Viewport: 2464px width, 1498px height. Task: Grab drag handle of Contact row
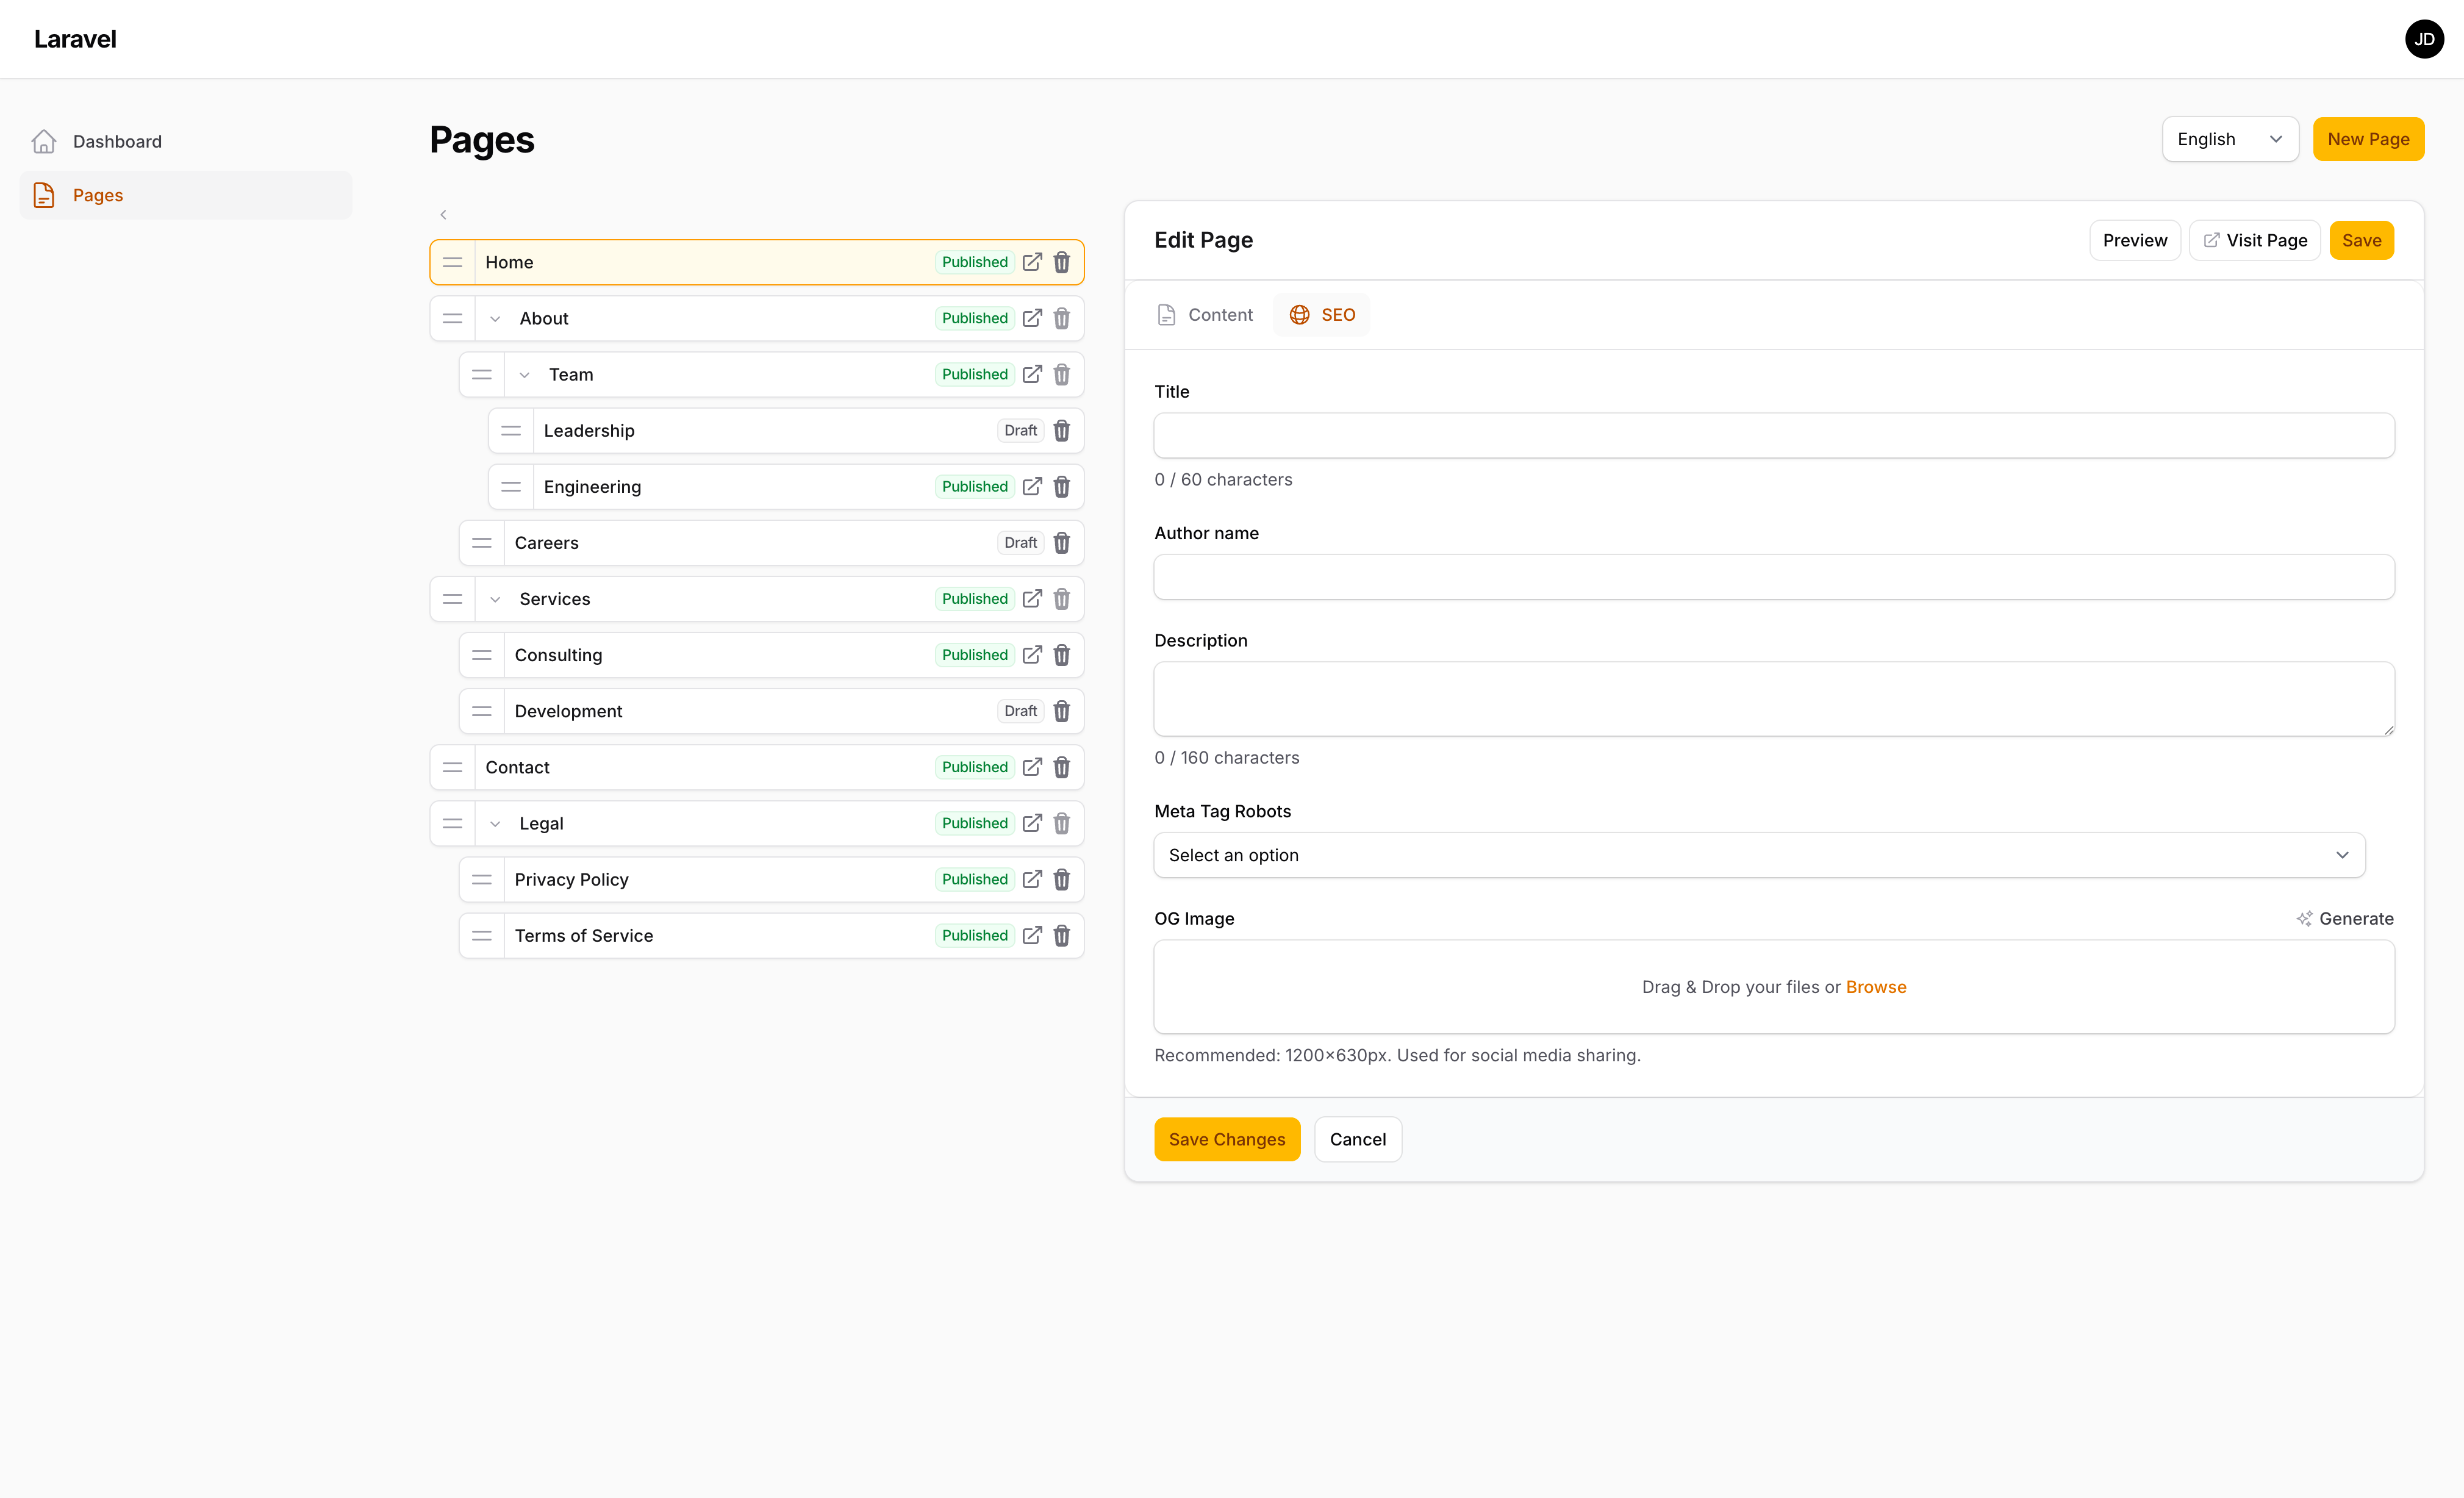tap(452, 767)
